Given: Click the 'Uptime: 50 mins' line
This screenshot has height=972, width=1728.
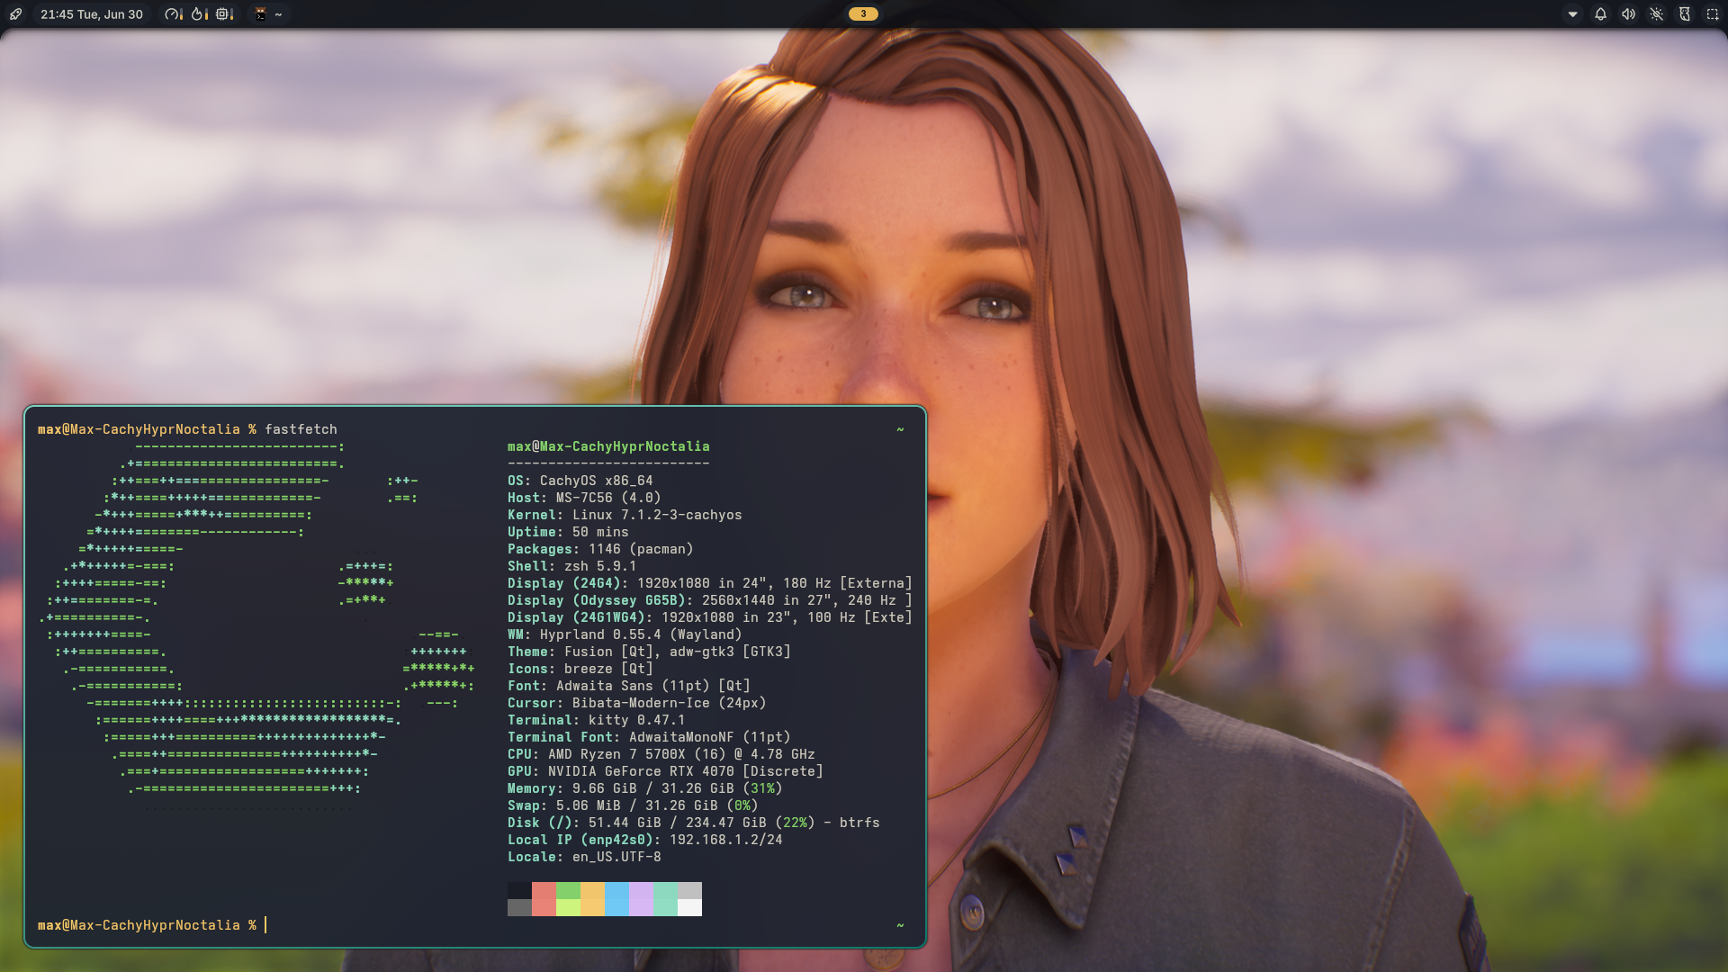Looking at the screenshot, I should pyautogui.click(x=568, y=532).
